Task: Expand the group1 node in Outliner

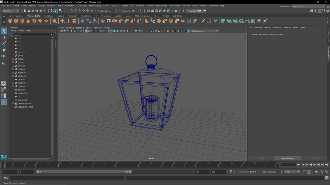Action: tap(13, 59)
